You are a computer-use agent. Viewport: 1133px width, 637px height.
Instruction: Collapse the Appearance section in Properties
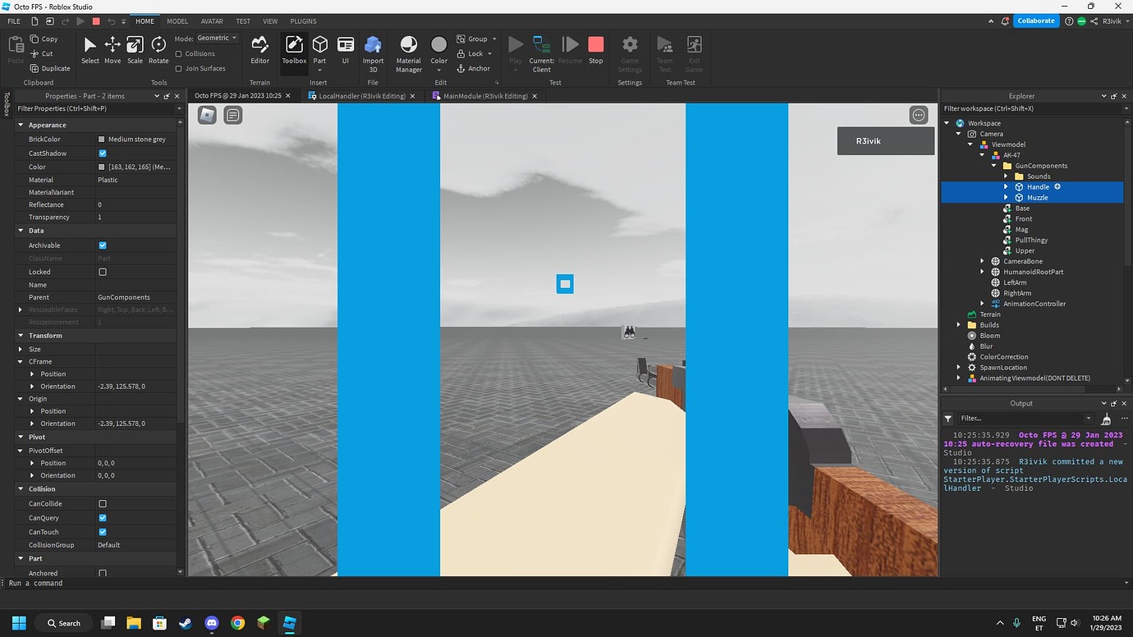point(20,124)
